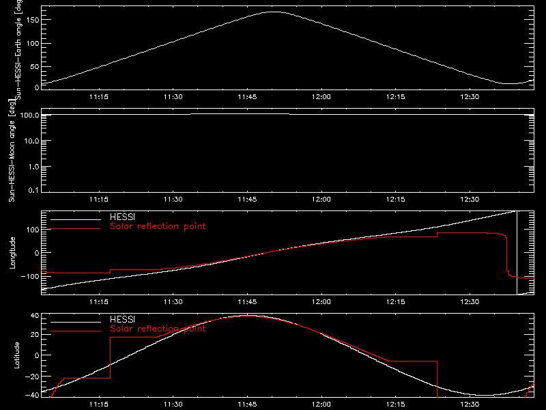
Task: Click the Latitude axis title
Action: (16, 355)
